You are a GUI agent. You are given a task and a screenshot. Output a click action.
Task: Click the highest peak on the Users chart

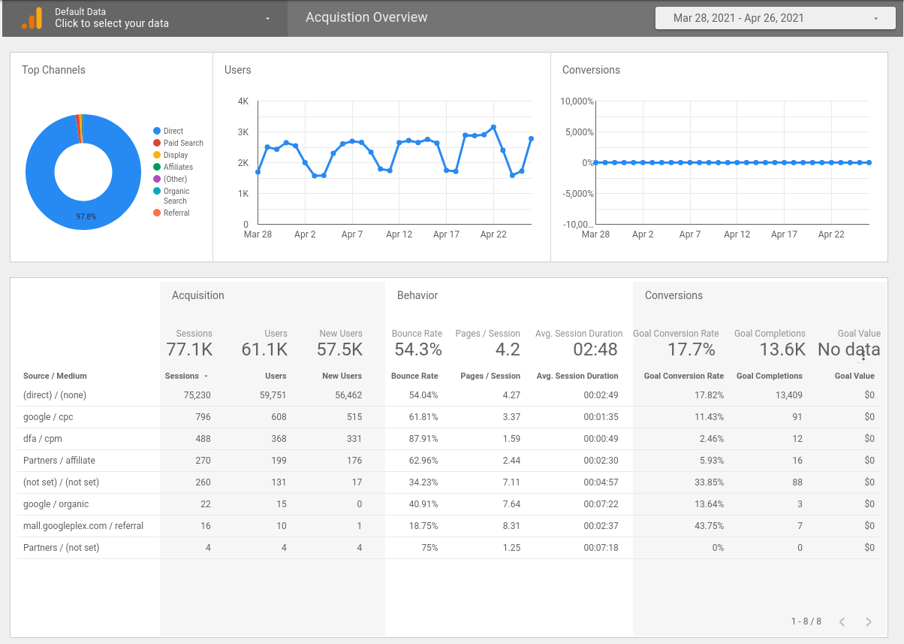click(493, 126)
